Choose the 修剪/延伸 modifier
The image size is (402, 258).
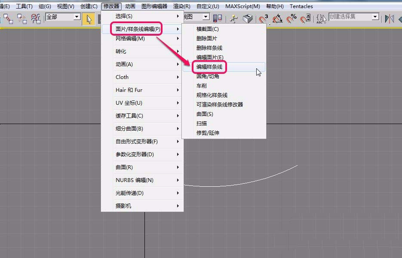click(x=224, y=133)
